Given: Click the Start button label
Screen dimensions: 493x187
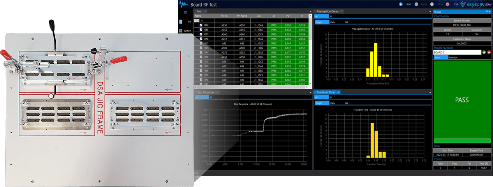Looking at the screenshot, I should pyautogui.click(x=408, y=5).
